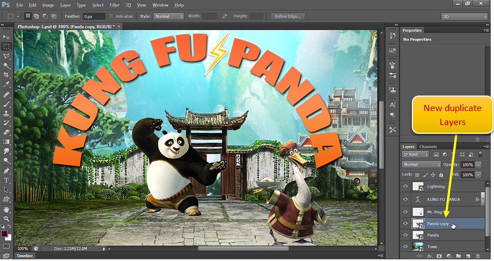Open the Filter menu
This screenshot has height=261, width=494.
tap(115, 5)
